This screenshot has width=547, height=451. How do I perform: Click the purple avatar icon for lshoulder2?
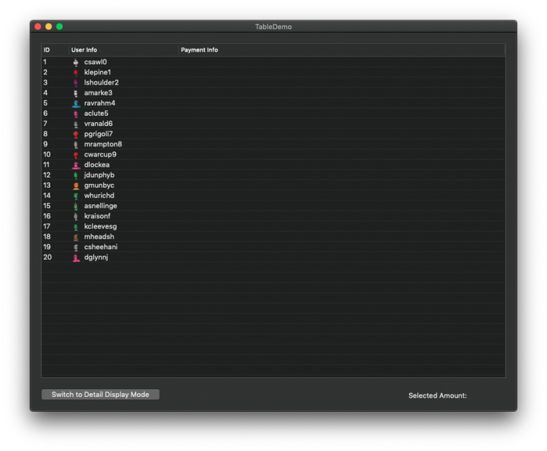[76, 82]
